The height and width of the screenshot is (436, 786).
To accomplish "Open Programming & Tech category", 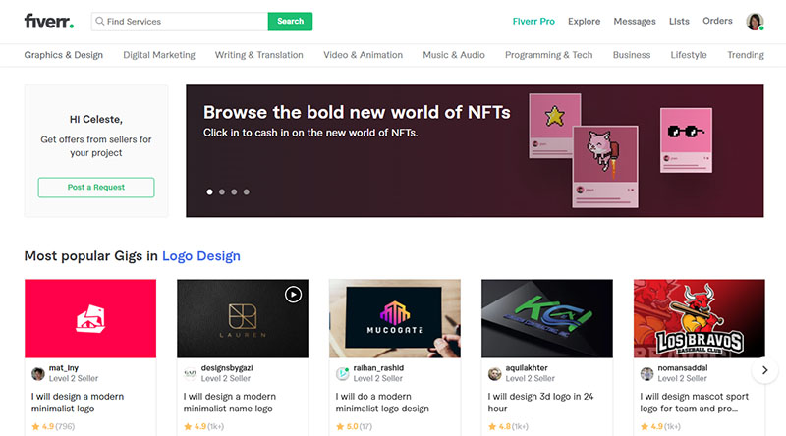I will (x=549, y=55).
